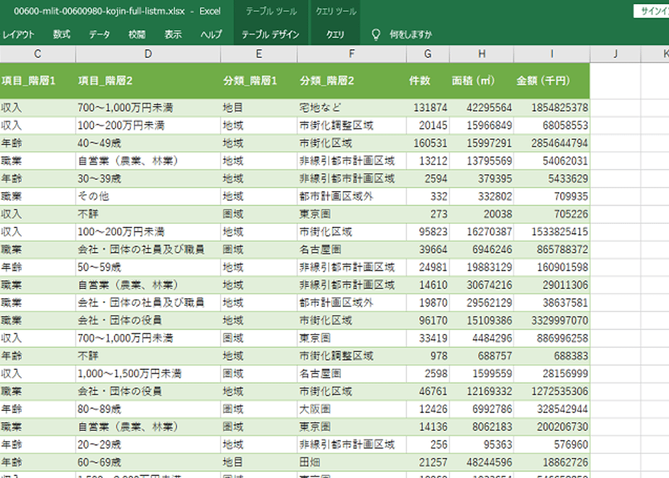Viewport: 669px width, 478px height.
Task: Select column E header
Action: [x=259, y=54]
